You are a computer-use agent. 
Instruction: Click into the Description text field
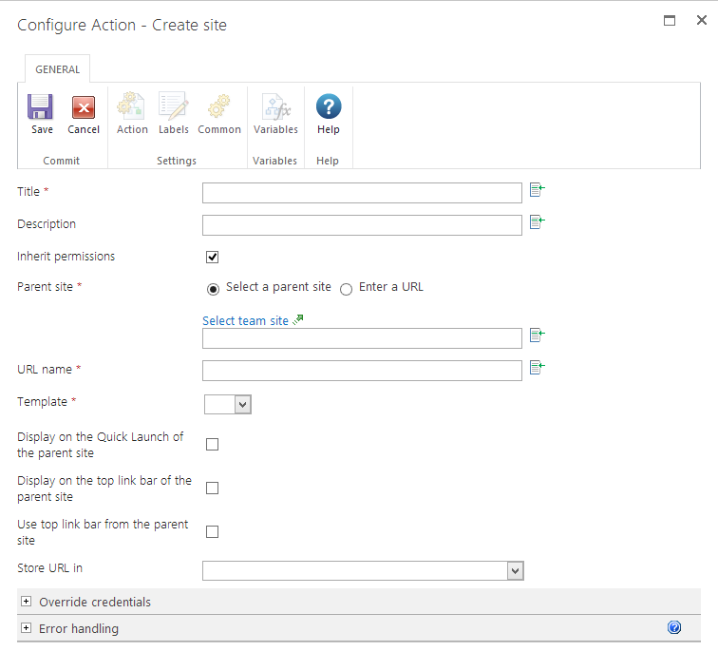(362, 225)
